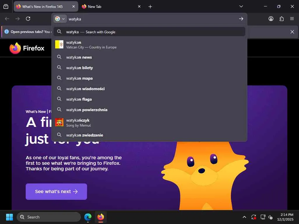Open Google search engine selector dropdown
The width and height of the screenshot is (299, 224).
click(60, 19)
